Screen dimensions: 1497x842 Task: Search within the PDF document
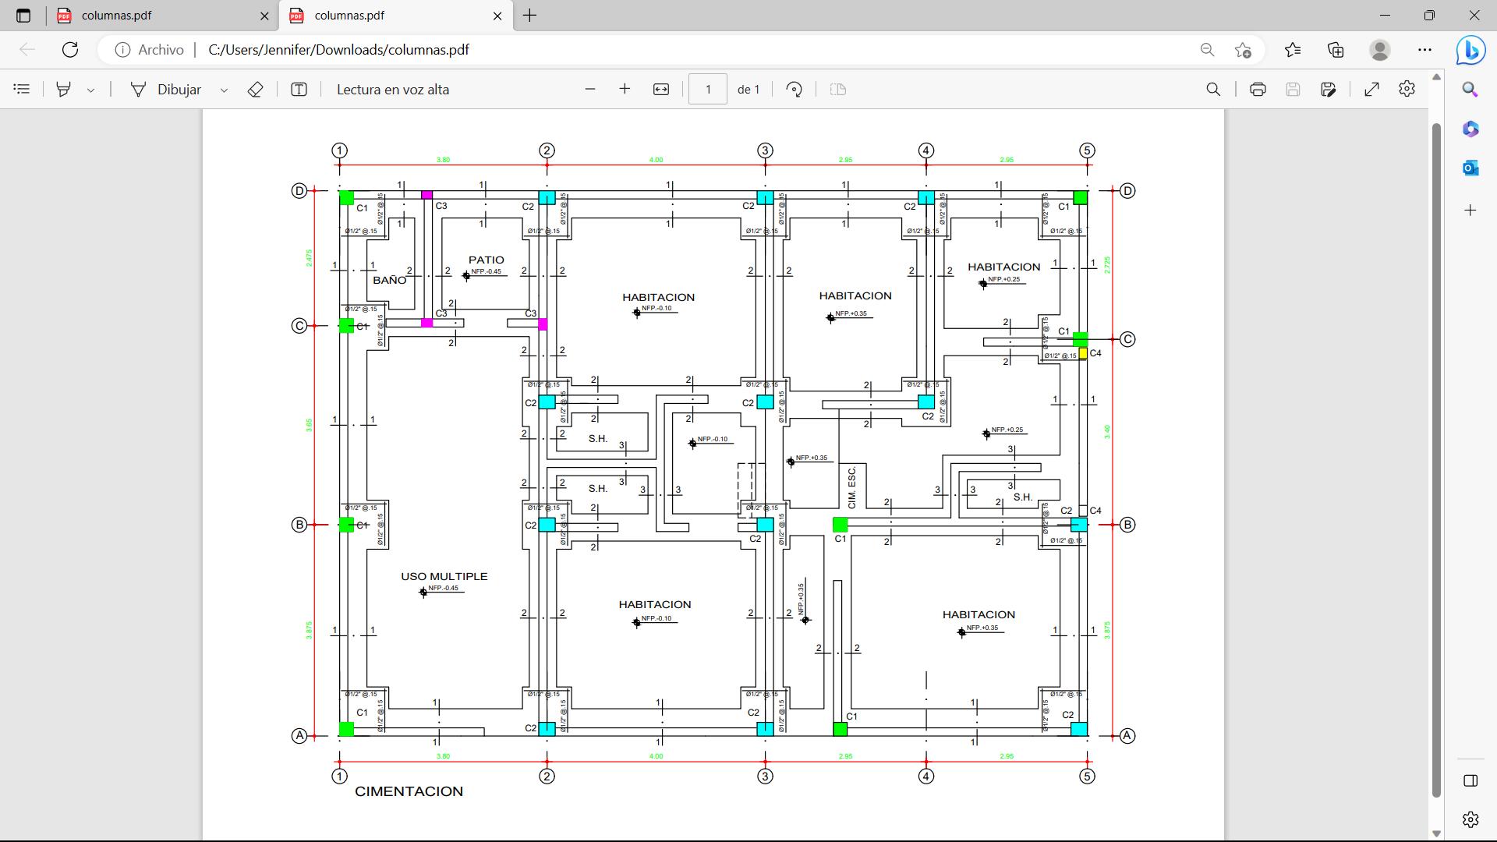(1213, 90)
